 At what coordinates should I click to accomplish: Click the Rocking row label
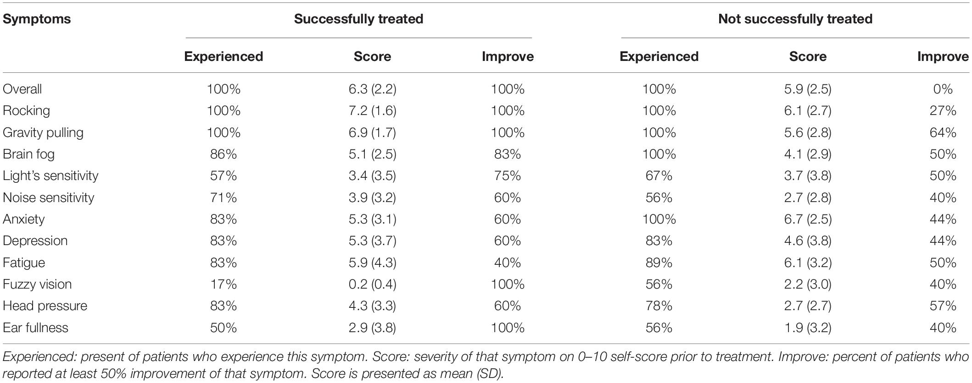(x=26, y=111)
